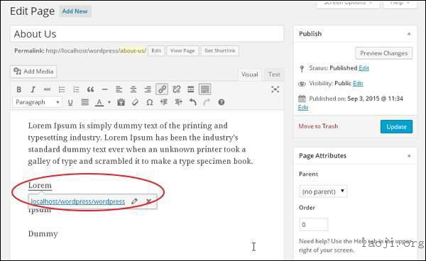Screen dimensions: 426x261
Task: Switch to the Text editor tab
Action: [274, 74]
